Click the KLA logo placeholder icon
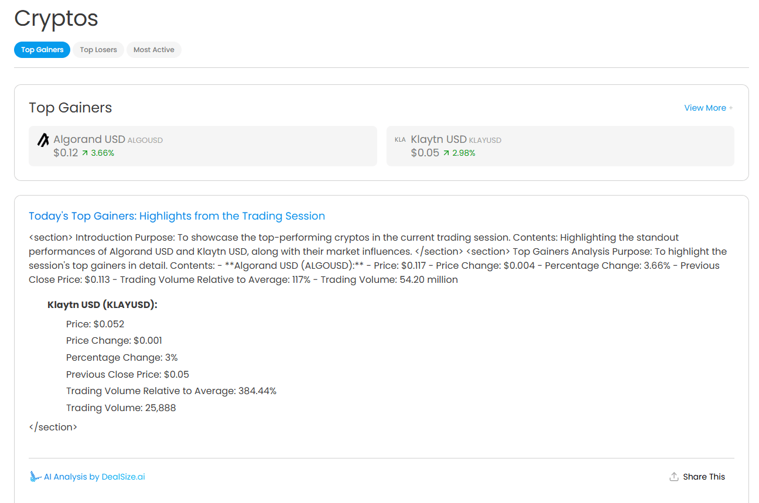Viewport: 759px width, 503px height. (400, 140)
